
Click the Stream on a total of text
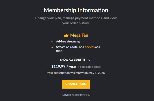tap(69, 47)
